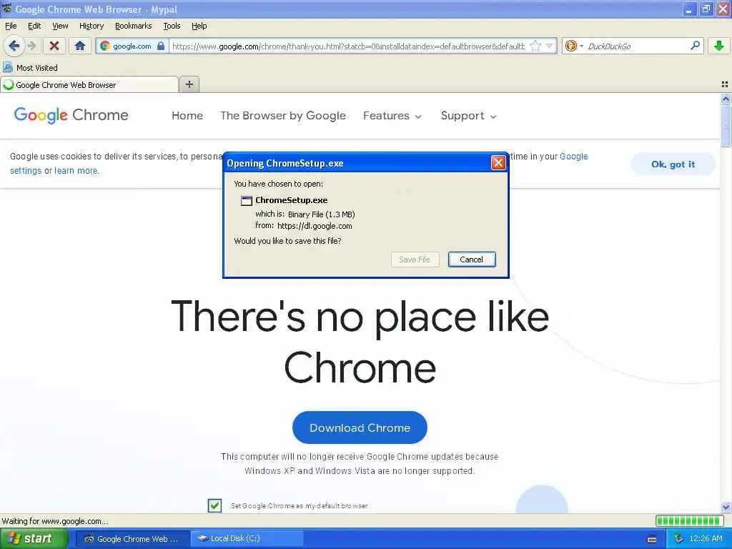Switch to Local Disk (C:) taskbar item
732x549 pixels.
coord(247,538)
